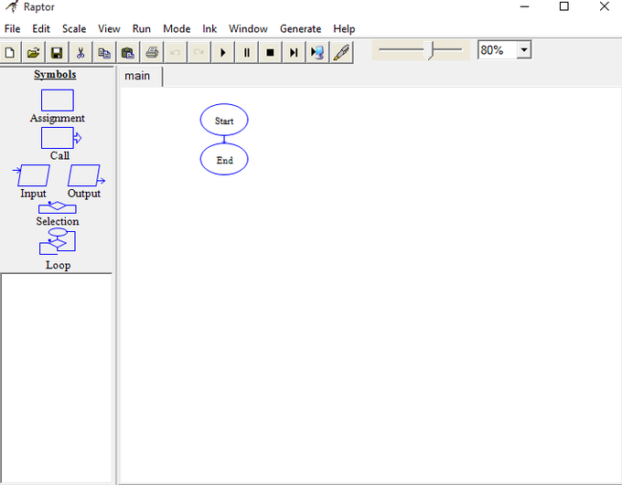Click the End node in the flowchart
The height and width of the screenshot is (485, 622).
click(224, 160)
